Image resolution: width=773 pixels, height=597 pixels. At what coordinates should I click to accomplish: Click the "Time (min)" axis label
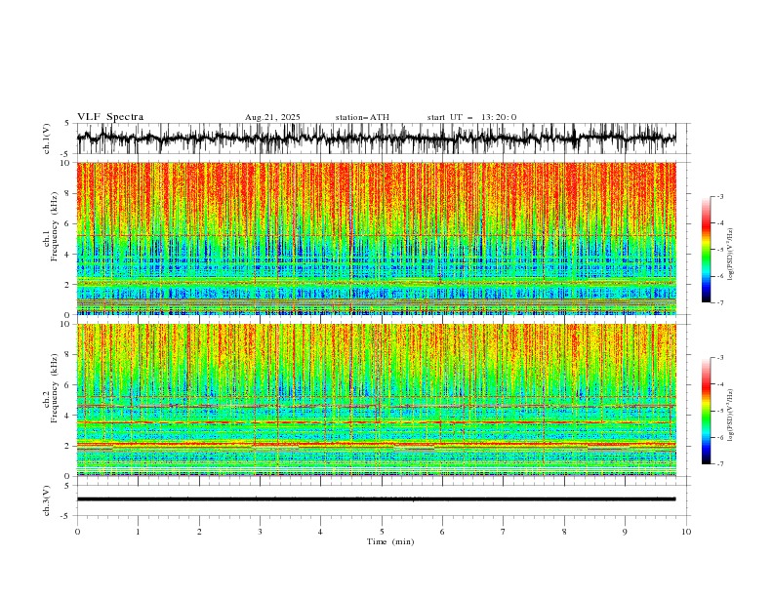pyautogui.click(x=390, y=541)
